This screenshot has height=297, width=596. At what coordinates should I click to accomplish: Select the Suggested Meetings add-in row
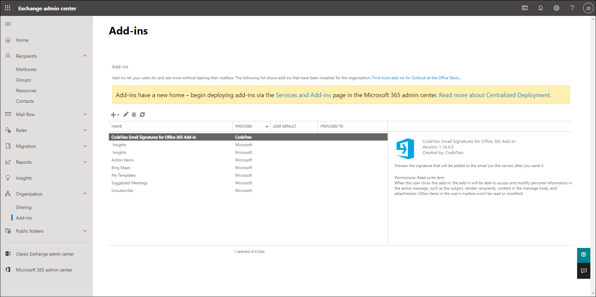248,183
